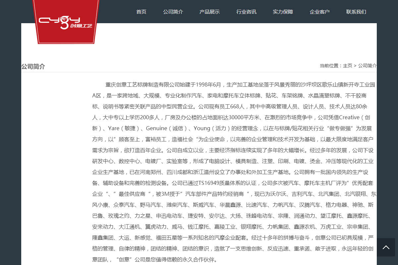398x265 pixels.
Task: Open 联系我们 in the navigation bar
Action: [x=356, y=12]
